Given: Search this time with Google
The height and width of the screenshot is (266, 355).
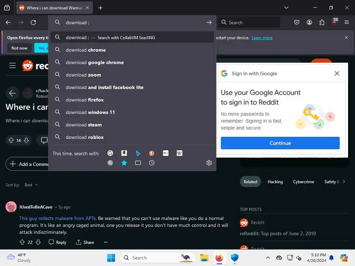Looking at the screenshot, I should [110, 153].
